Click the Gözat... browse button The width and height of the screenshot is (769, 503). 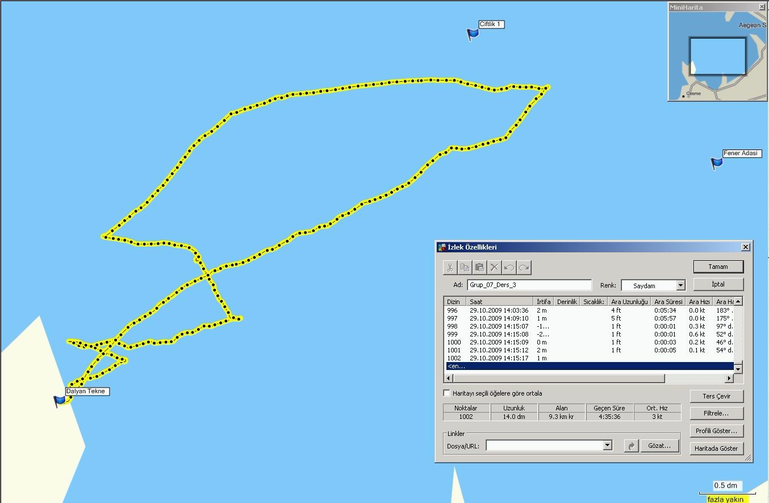660,446
